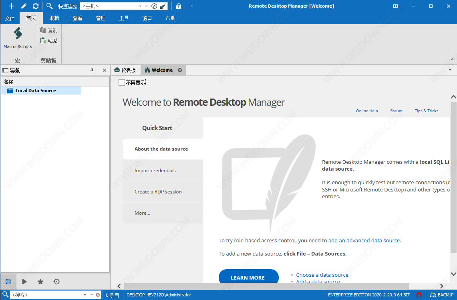Open the dropdown arrow right of the lock icon
Screen dimensions: 457x300
(x=192, y=6)
